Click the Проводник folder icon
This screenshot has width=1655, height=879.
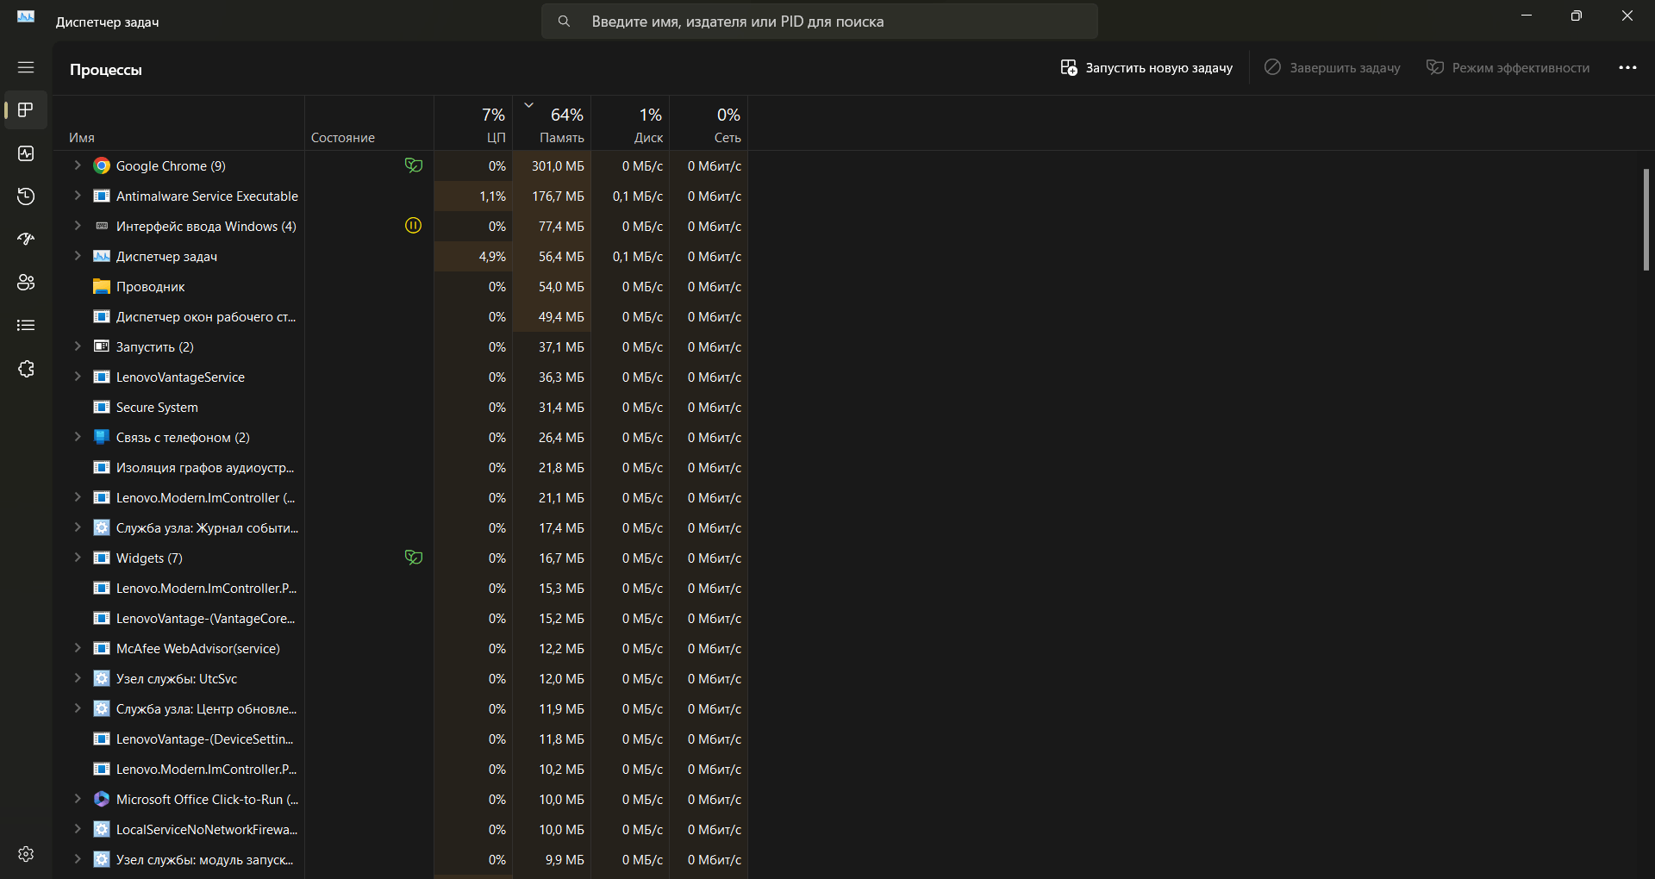pyautogui.click(x=102, y=286)
